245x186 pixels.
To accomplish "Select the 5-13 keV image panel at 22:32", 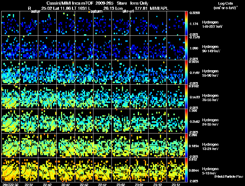I will pyautogui.click(x=11, y=170).
